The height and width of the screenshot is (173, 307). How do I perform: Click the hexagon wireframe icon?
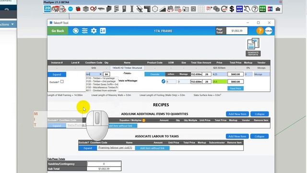155,9
